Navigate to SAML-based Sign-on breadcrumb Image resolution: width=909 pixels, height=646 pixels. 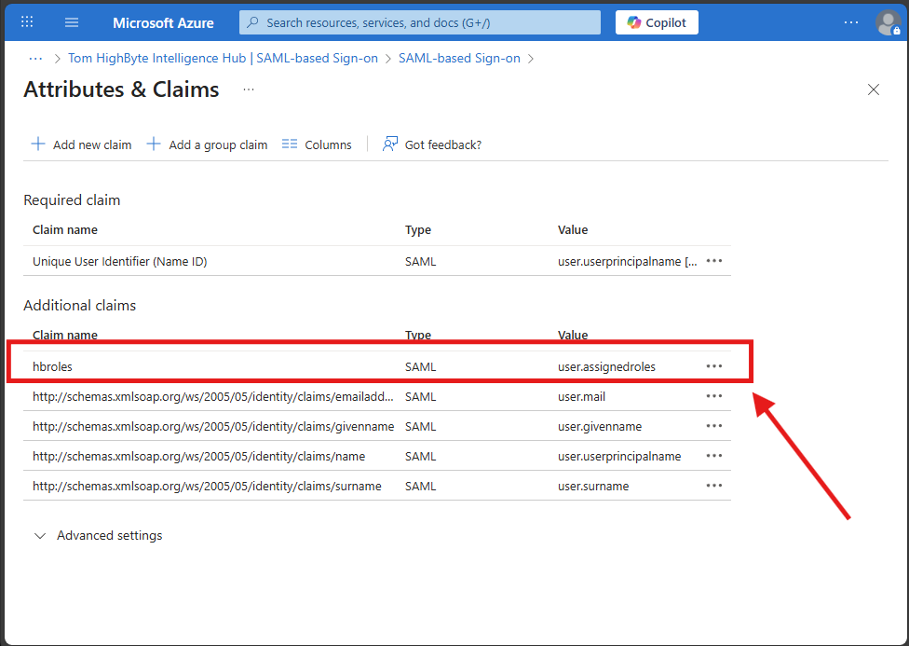pos(459,58)
